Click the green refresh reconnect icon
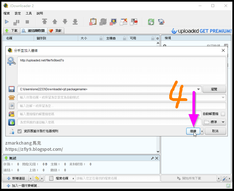 click(x=151, y=22)
